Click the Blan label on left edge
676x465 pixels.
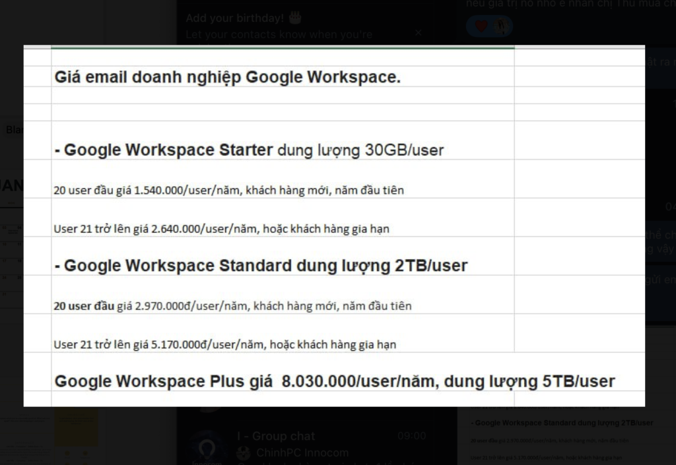[13, 130]
